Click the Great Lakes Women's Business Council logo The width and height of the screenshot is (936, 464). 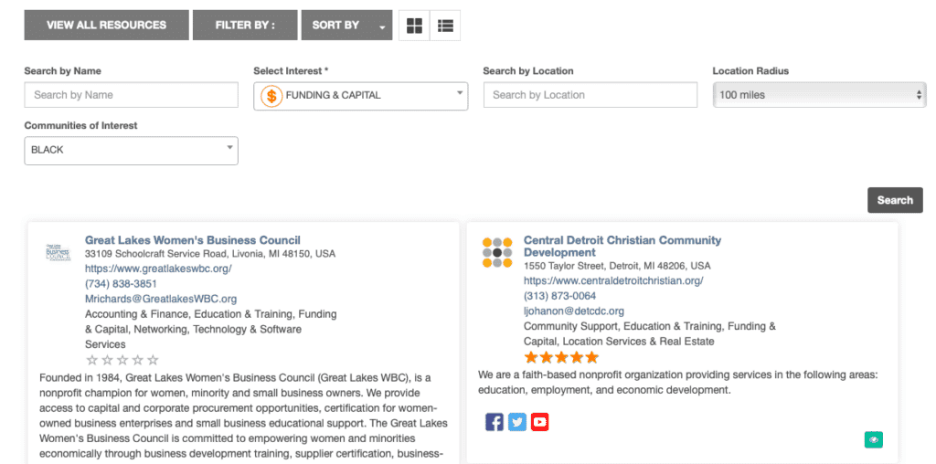tap(58, 251)
